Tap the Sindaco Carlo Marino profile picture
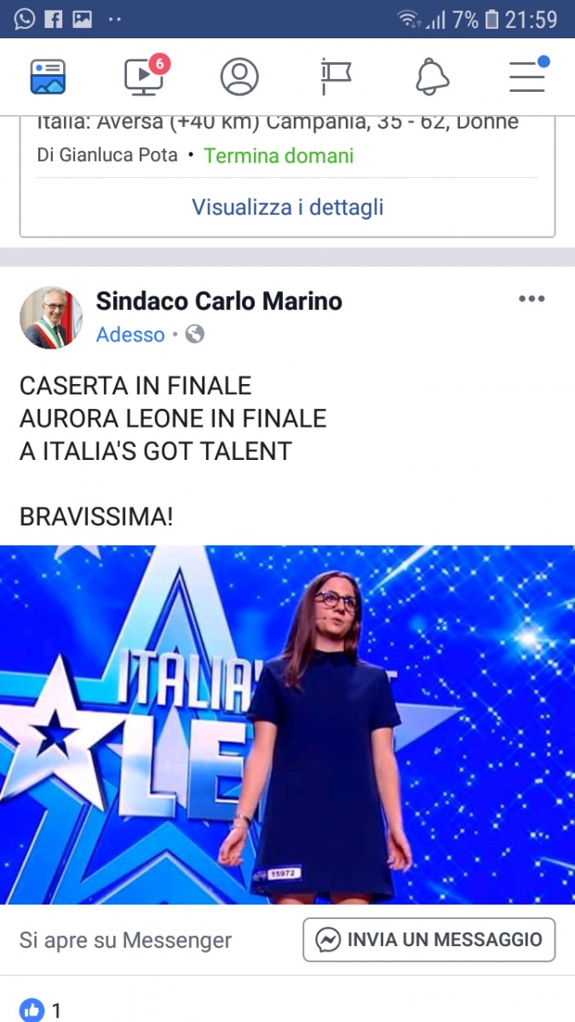The image size is (575, 1022). pyautogui.click(x=51, y=318)
